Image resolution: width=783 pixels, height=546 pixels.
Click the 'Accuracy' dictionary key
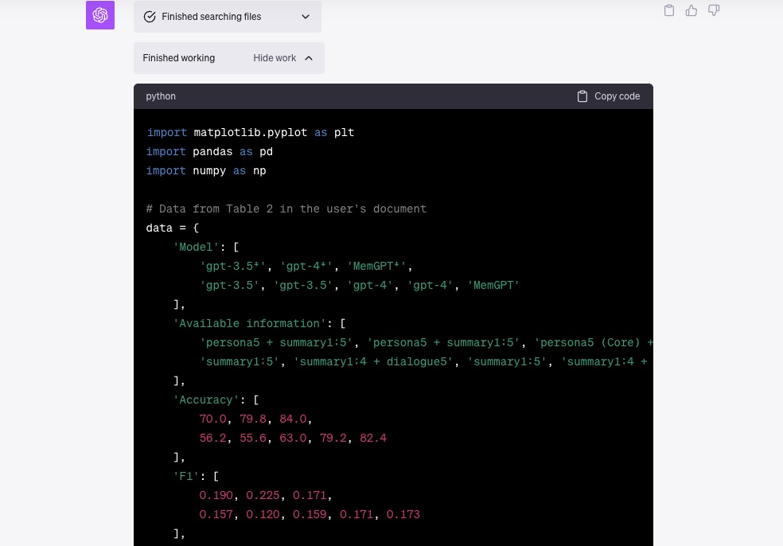[206, 400]
